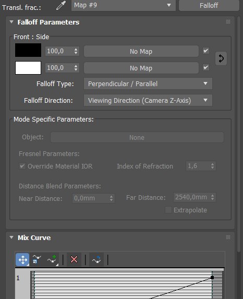This screenshot has height=299, width=243.
Task: Click the Falloff Type label
Action: 55,83
